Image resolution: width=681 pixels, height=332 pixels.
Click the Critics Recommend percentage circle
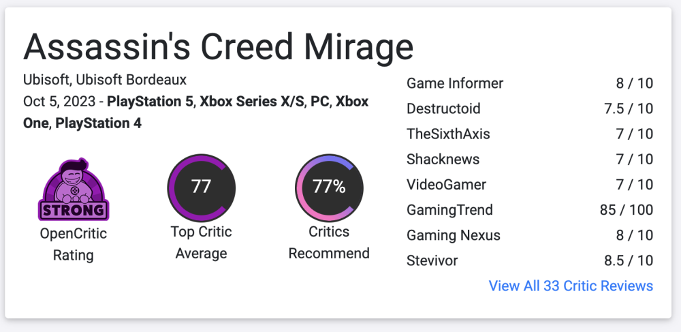coord(329,187)
